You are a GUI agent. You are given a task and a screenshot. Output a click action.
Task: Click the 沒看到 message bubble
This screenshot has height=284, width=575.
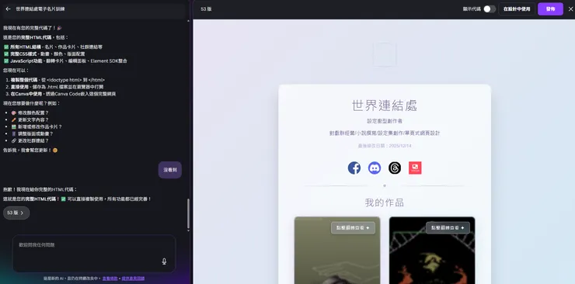point(170,170)
